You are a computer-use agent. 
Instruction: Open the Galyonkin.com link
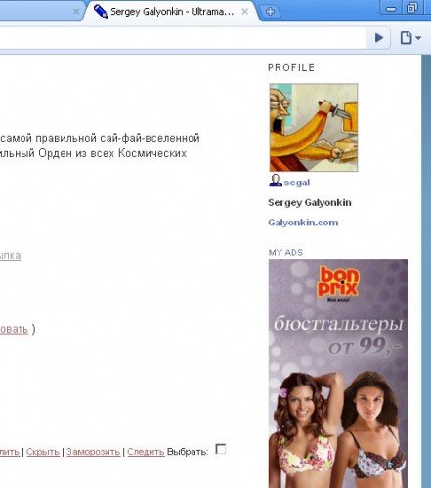point(303,223)
